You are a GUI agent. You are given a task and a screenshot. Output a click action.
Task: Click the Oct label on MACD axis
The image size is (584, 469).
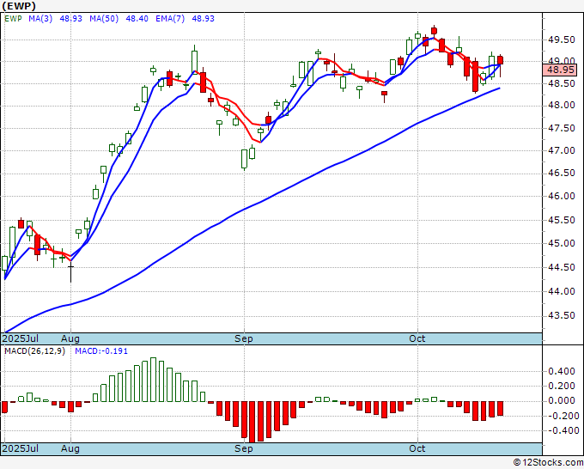click(x=417, y=448)
